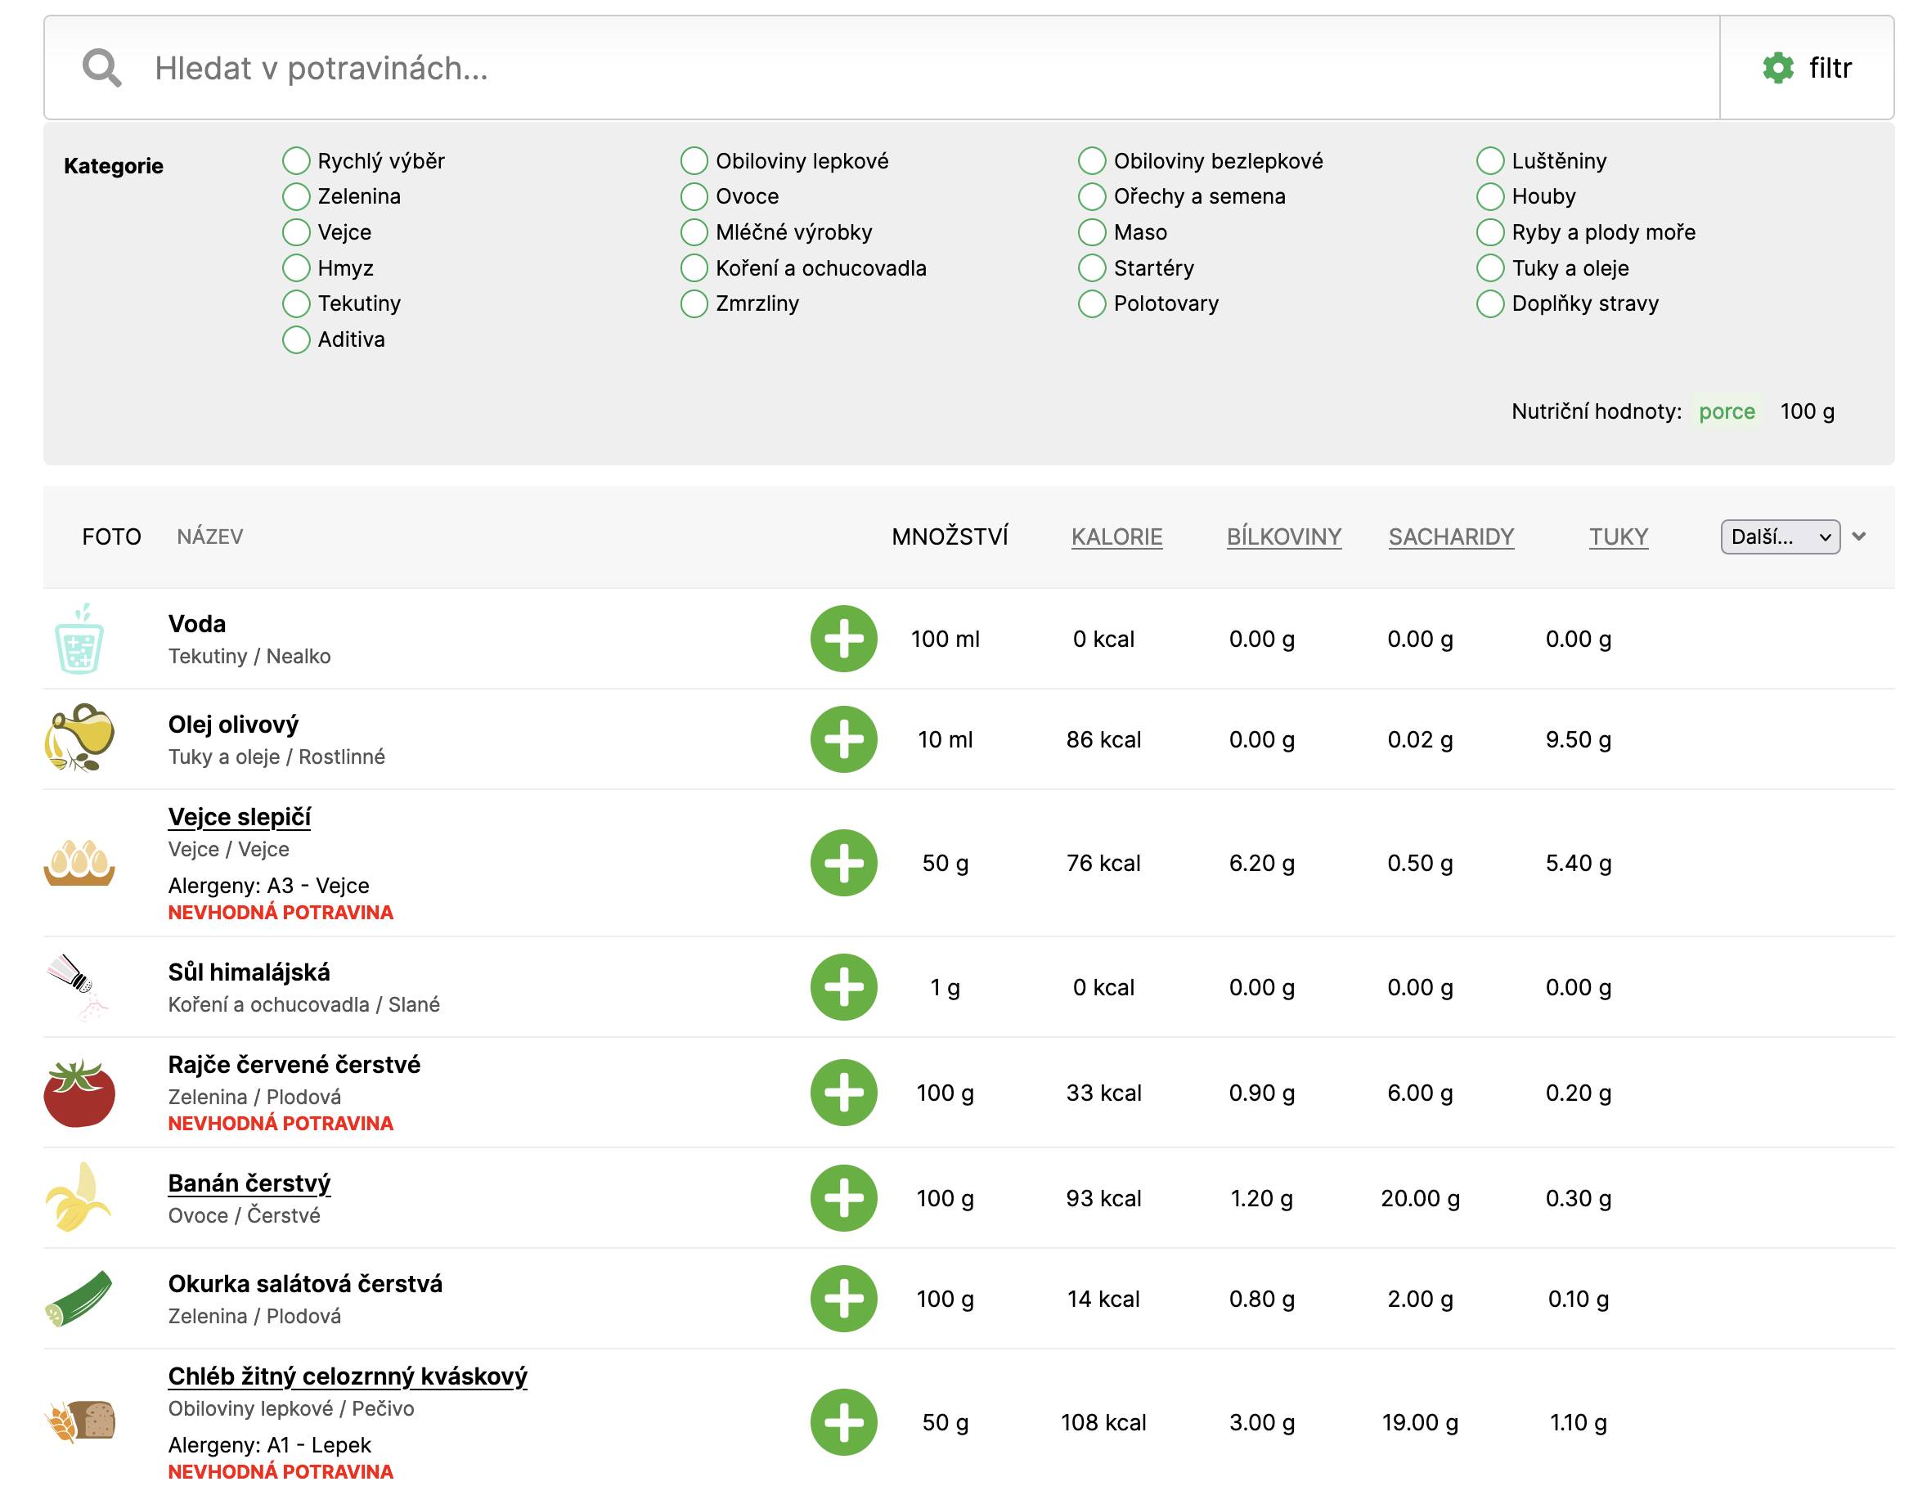The width and height of the screenshot is (1909, 1495).
Task: Click the green filter gear icon
Action: click(x=1776, y=67)
